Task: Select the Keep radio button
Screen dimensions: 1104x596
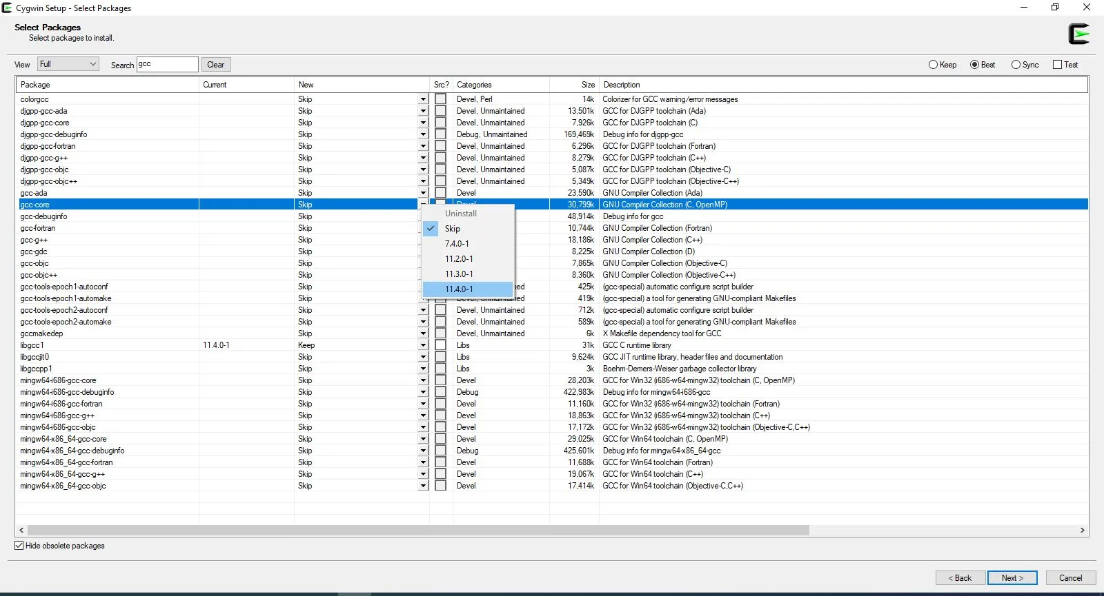Action: (x=943, y=65)
